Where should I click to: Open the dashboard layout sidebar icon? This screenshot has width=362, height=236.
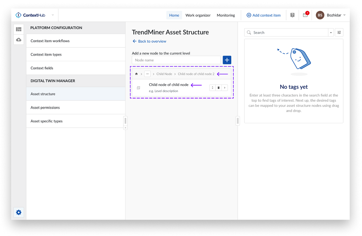click(19, 29)
